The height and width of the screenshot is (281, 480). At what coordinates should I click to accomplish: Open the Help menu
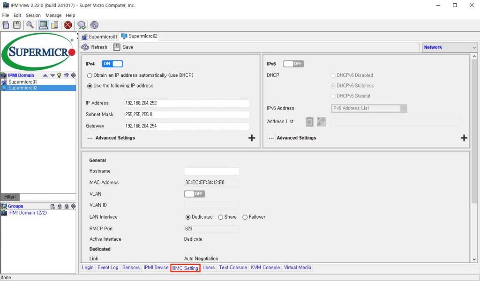click(70, 15)
